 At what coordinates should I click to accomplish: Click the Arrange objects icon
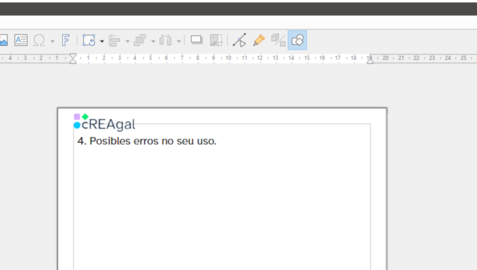pyautogui.click(x=140, y=40)
